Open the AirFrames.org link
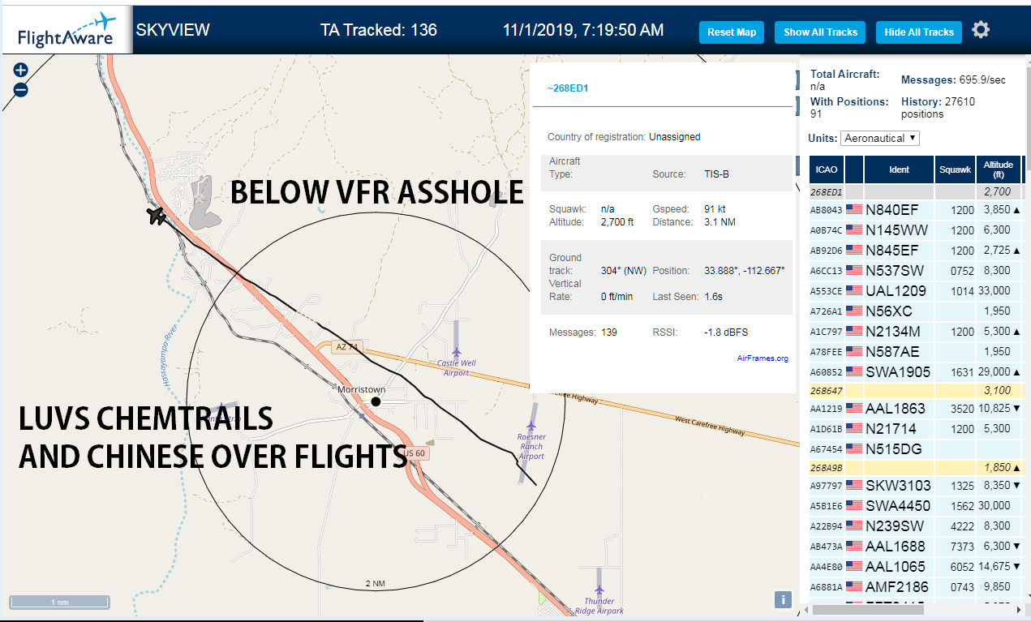The width and height of the screenshot is (1031, 622). coord(763,358)
